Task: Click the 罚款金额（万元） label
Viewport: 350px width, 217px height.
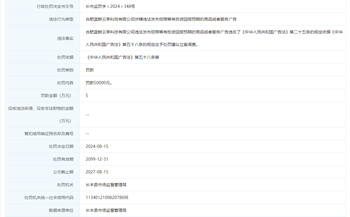Action: click(x=57, y=96)
